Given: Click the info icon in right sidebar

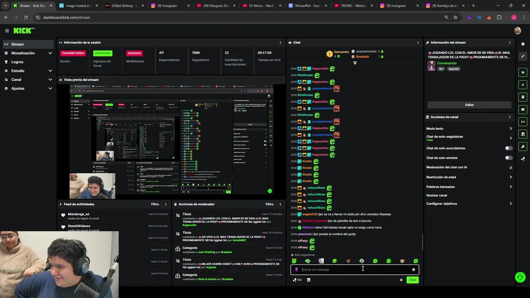Looking at the screenshot, I should [x=523, y=44].
